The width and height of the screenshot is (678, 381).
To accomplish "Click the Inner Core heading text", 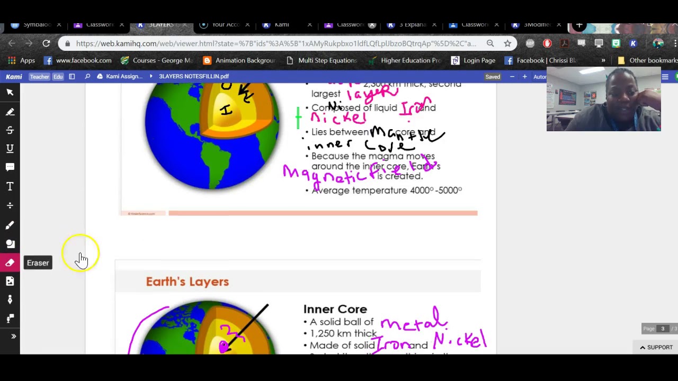I will click(x=335, y=309).
